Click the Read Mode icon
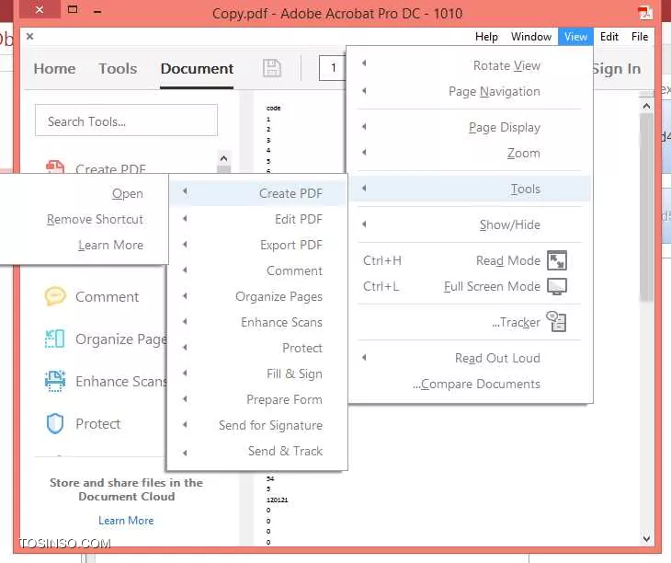 (x=557, y=260)
